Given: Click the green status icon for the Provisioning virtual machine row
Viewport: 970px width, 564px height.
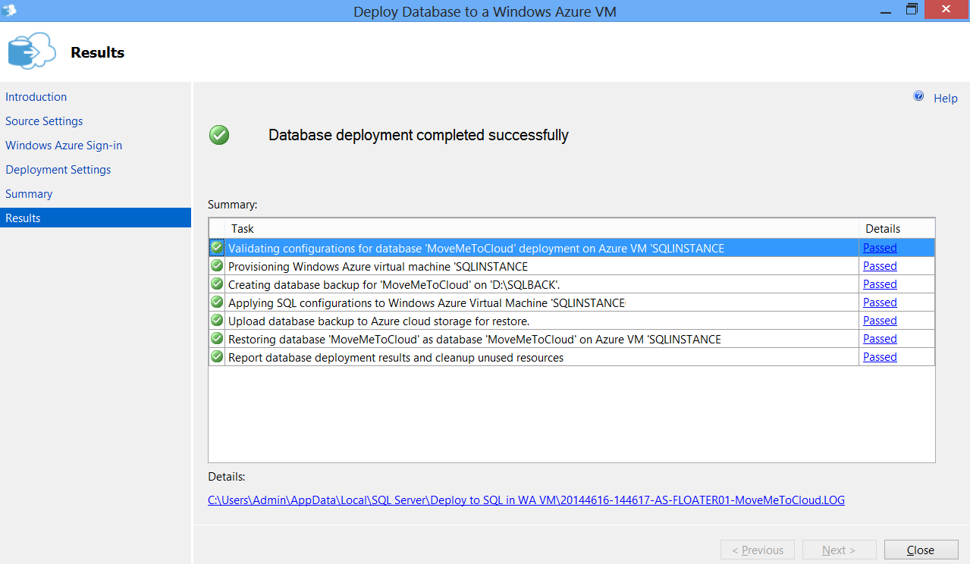Looking at the screenshot, I should click(x=217, y=265).
